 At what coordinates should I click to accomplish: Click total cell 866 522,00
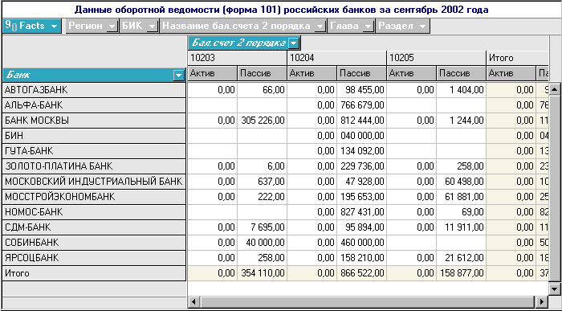pos(361,273)
